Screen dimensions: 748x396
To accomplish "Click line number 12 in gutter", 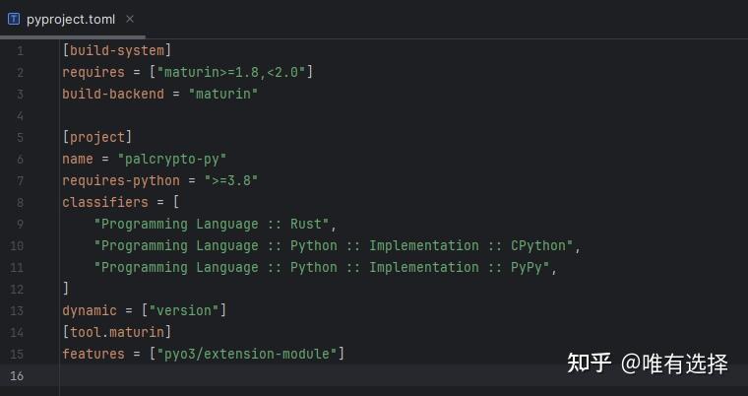I will click(x=20, y=289).
